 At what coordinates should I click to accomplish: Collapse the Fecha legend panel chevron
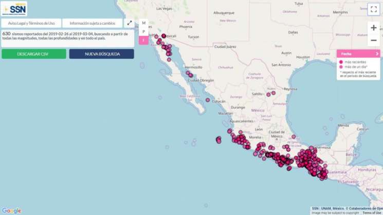(377, 54)
